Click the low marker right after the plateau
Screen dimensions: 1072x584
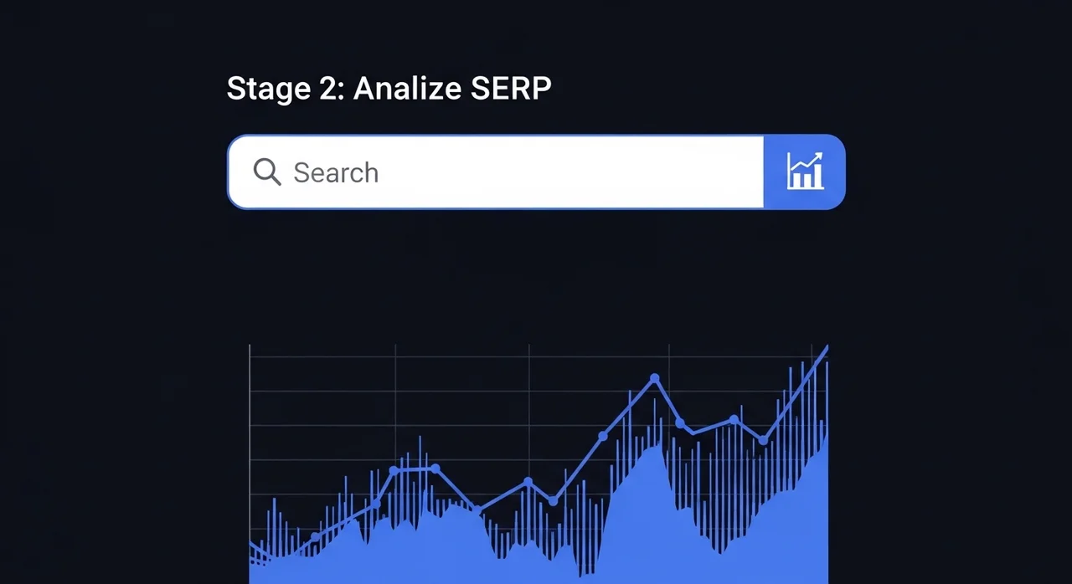point(477,509)
